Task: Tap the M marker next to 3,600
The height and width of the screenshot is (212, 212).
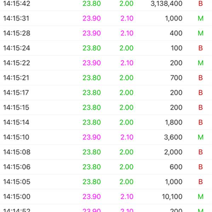Action: [201, 137]
